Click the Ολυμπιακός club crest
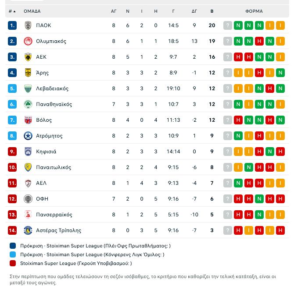294x286 pixels. (x=28, y=41)
